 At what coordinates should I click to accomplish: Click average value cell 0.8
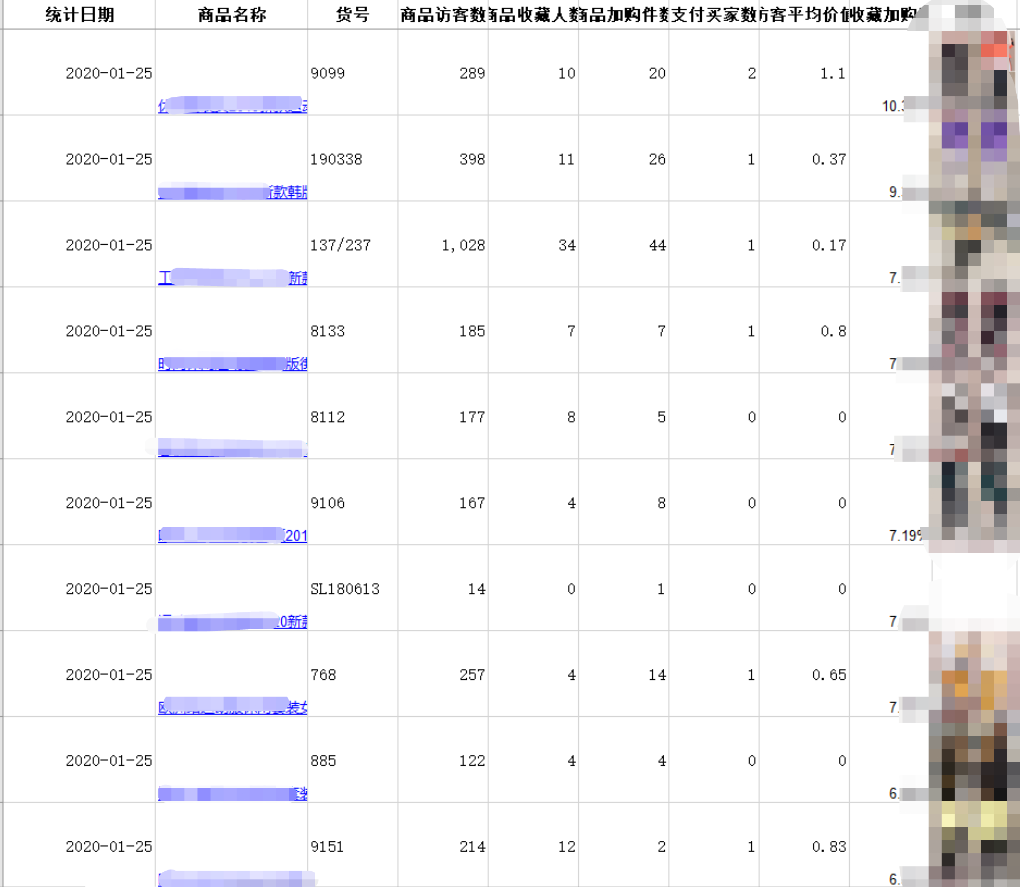(x=804, y=331)
